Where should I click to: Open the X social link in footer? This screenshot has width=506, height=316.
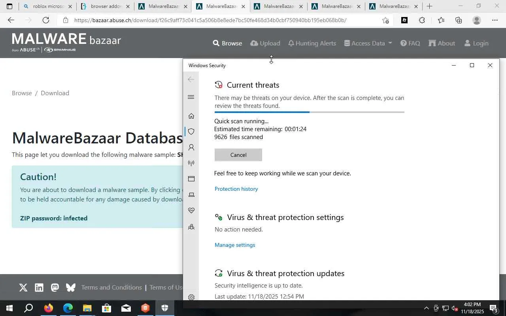pos(23,288)
